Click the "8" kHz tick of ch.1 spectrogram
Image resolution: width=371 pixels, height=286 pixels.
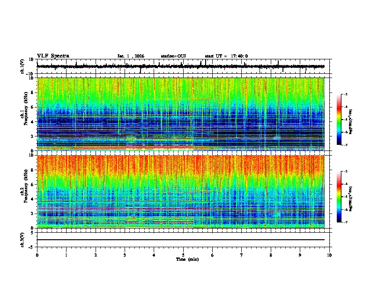[32, 93]
